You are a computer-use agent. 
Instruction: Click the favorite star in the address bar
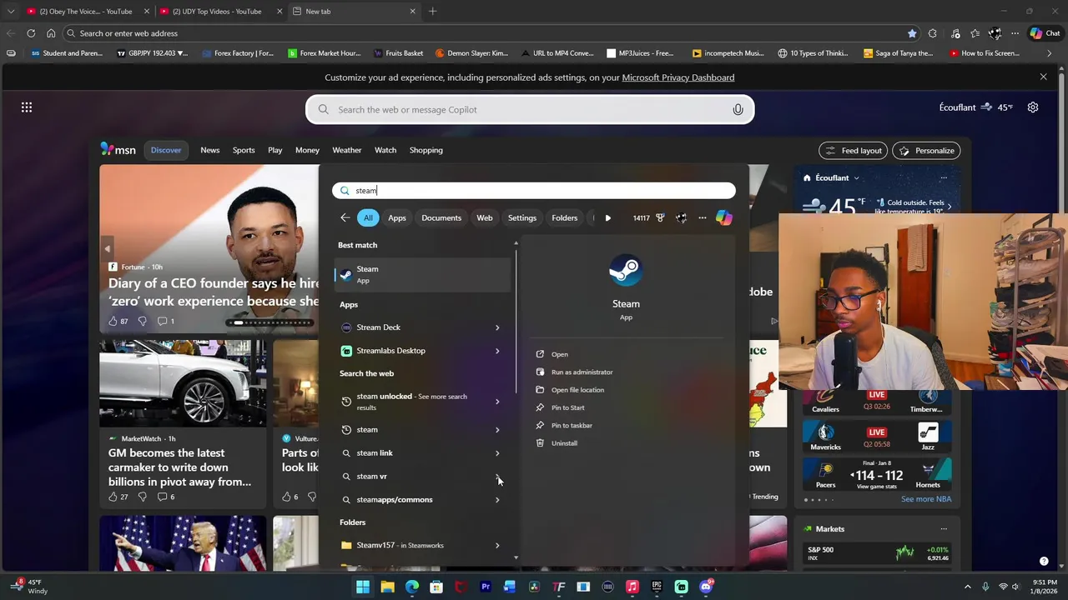click(x=912, y=33)
